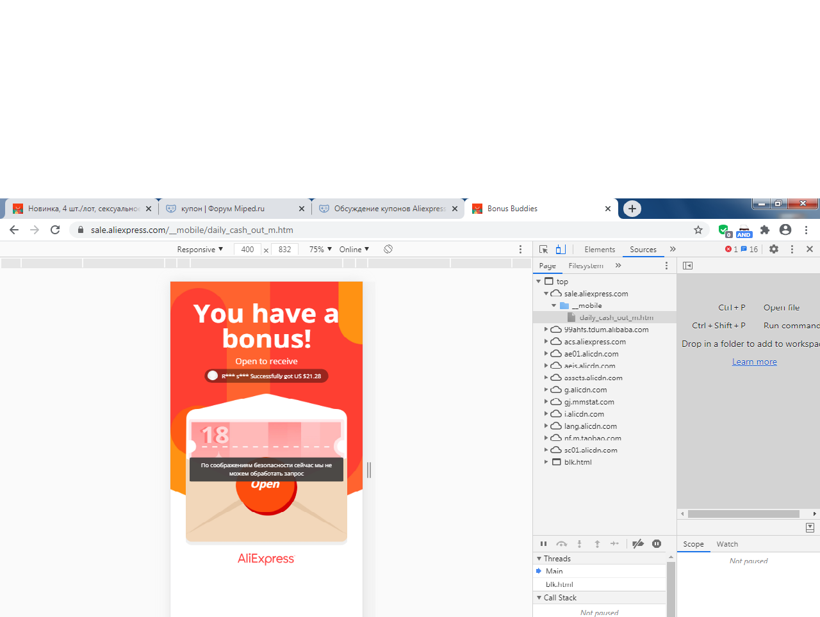Open a new browser tab

pyautogui.click(x=632, y=209)
